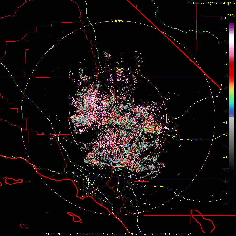Screen dimensions: 236x236
Task: Click the -2 value on color scale
Action: 225,134
